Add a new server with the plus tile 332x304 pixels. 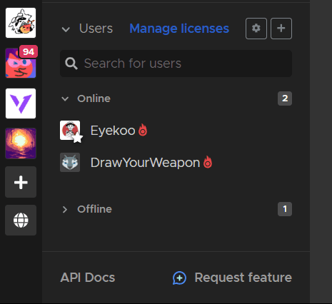point(21,182)
